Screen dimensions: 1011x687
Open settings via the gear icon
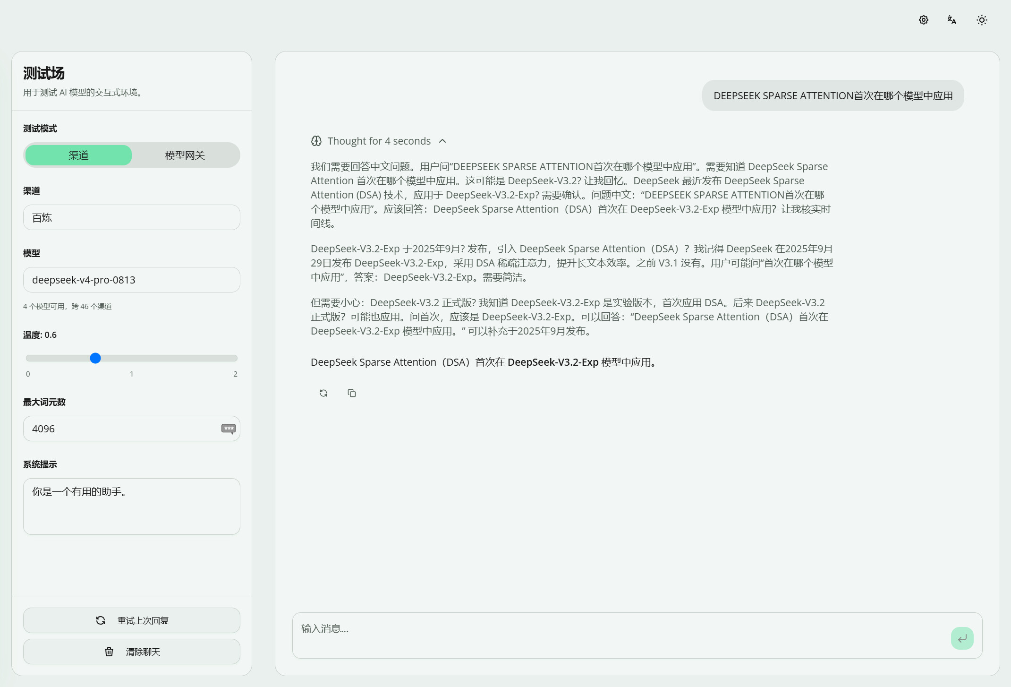tap(924, 20)
